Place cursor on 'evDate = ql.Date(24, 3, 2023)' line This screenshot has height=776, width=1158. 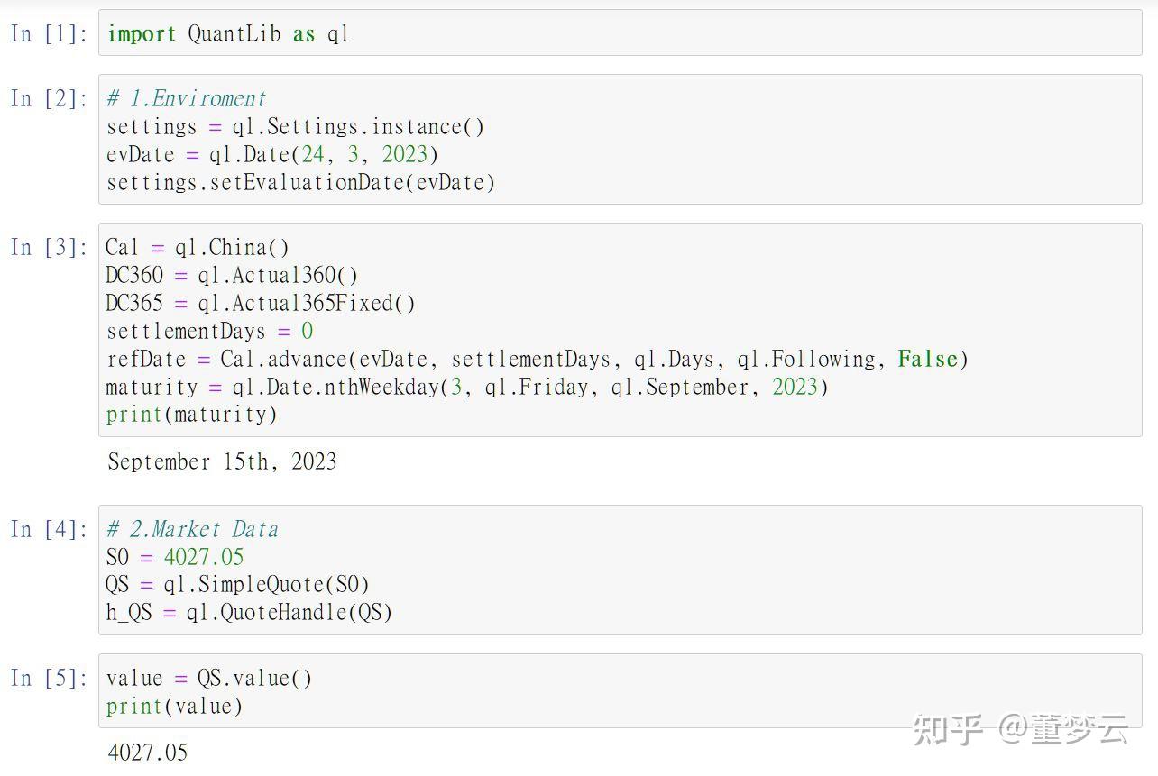272,154
